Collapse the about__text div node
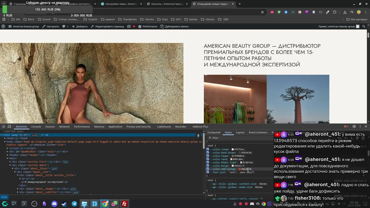The height and width of the screenshot is (208, 370). (x=15, y=172)
